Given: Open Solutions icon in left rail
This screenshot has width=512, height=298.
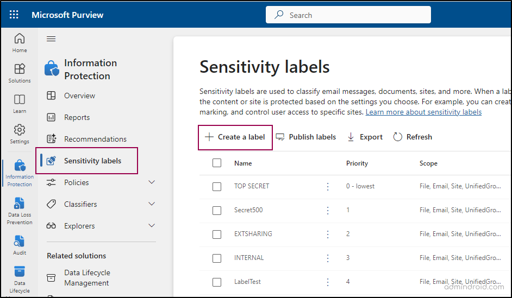Looking at the screenshot, I should coord(20,73).
